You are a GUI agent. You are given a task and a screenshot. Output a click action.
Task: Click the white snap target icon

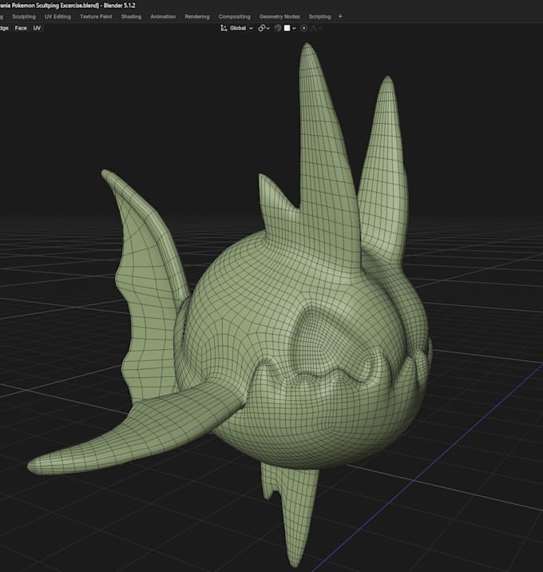(287, 28)
